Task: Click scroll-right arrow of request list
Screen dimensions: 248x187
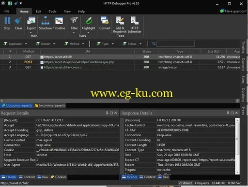Action: click(237, 101)
